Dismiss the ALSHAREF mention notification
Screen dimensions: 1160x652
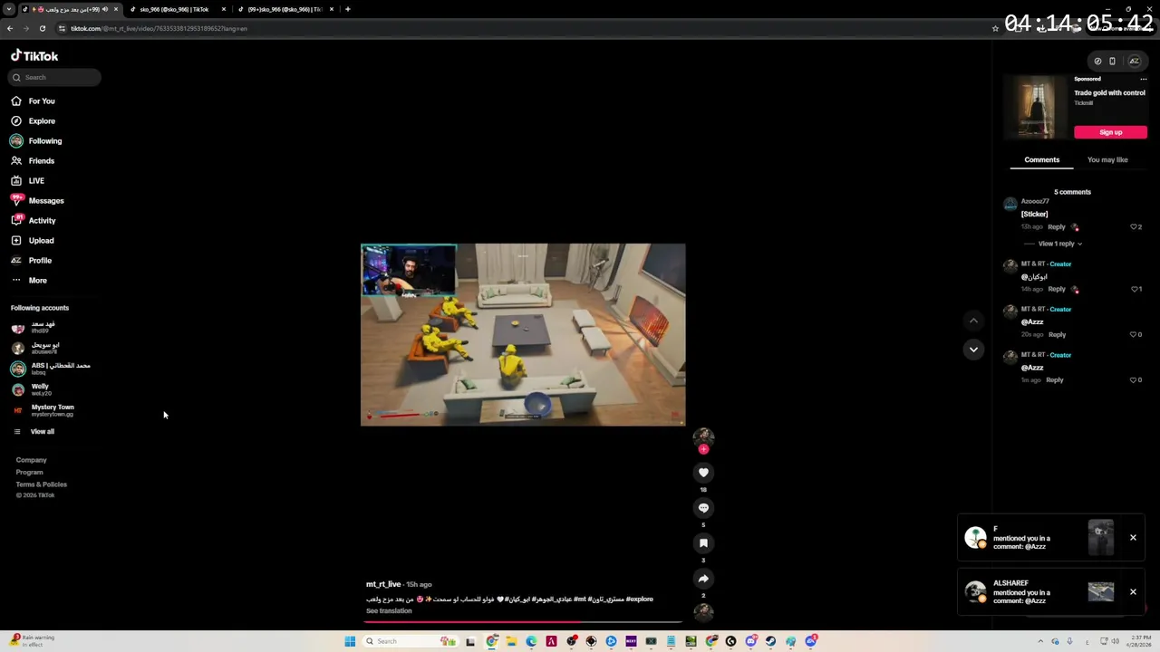[1133, 592]
